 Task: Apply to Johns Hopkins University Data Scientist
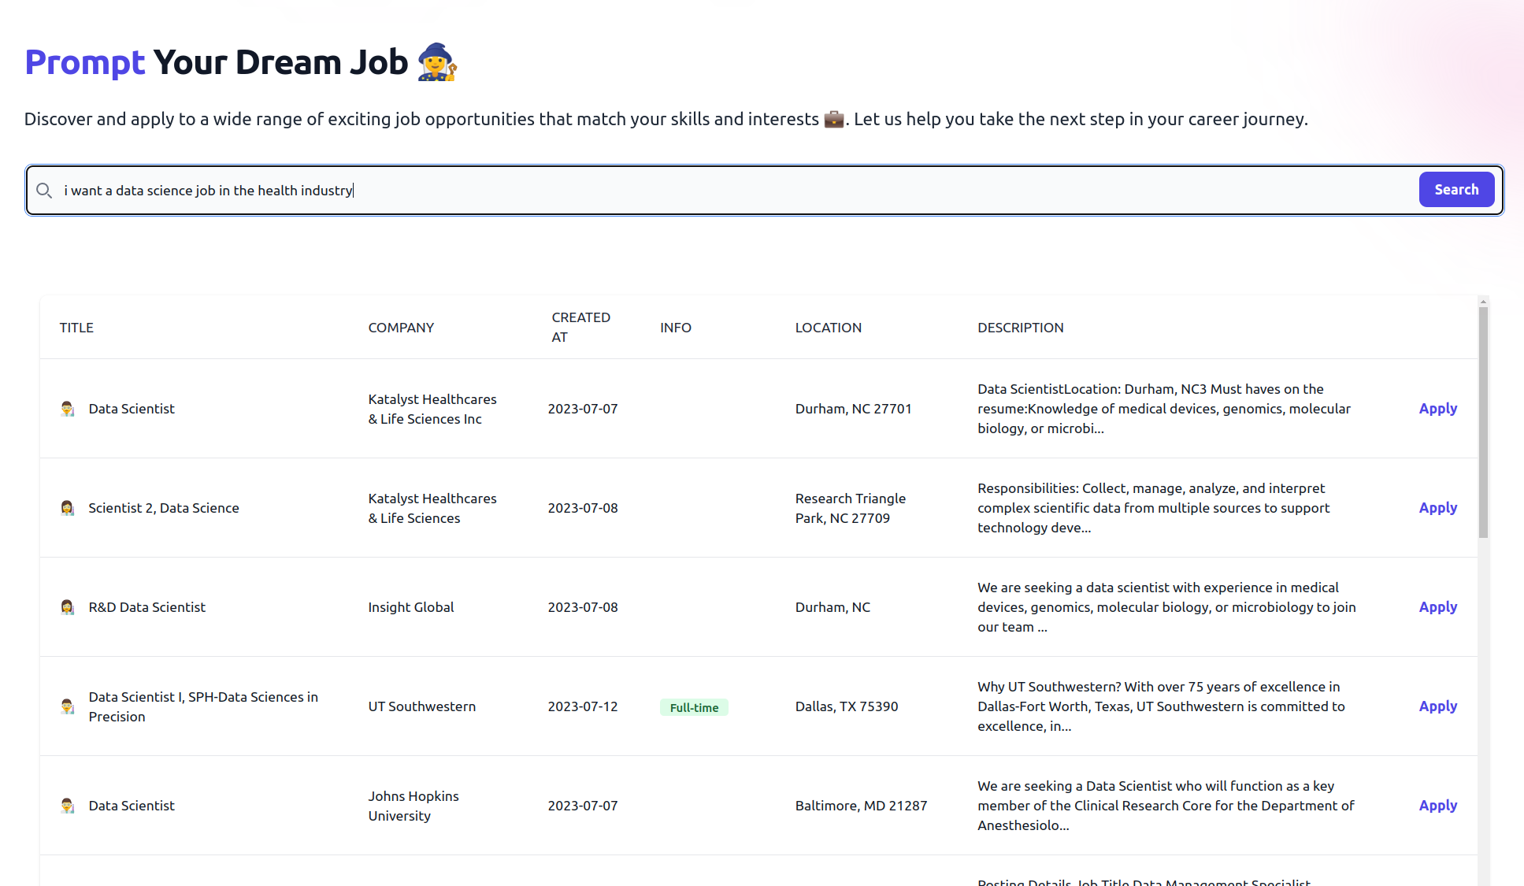tap(1437, 806)
